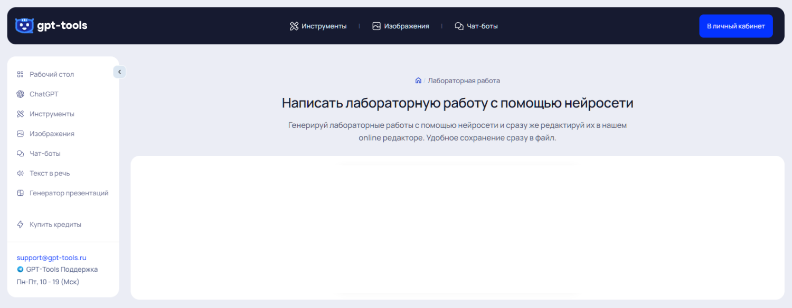Collapse the left sidebar with the chevron
This screenshot has height=308, width=792.
119,72
